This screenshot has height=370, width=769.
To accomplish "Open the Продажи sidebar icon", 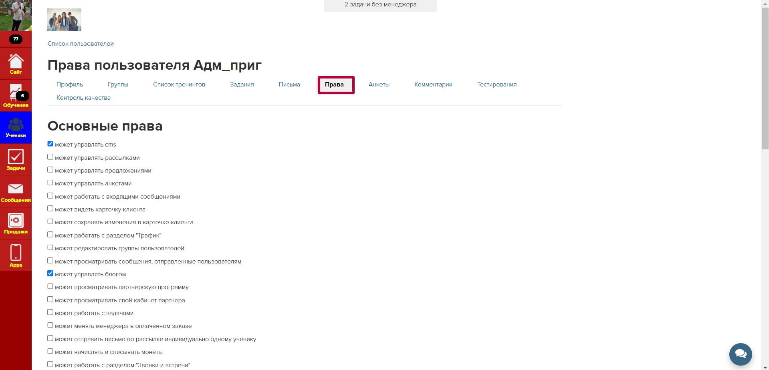I will tap(16, 223).
